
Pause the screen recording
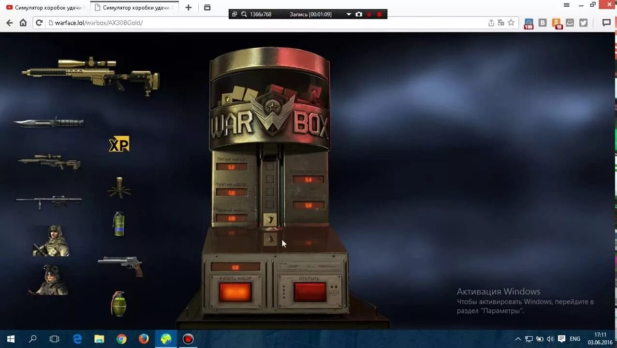(369, 14)
